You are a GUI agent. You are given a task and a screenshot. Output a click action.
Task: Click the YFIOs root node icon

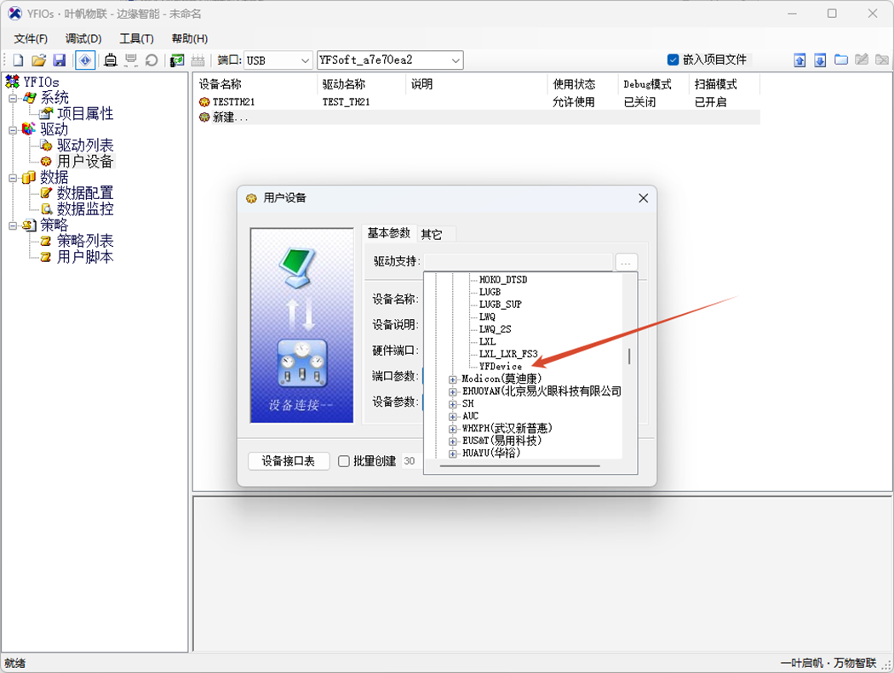pos(12,82)
